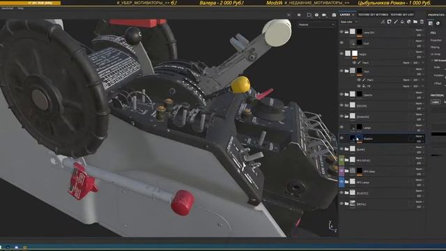Click the fill properties icon in Properties panel
The height and width of the screenshot is (251, 446).
point(431,23)
